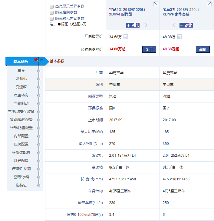Select 48.38万起 dealer price text
The height and width of the screenshot is (221, 214).
click(171, 49)
